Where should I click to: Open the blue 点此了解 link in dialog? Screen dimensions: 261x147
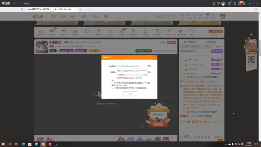pyautogui.click(x=138, y=78)
